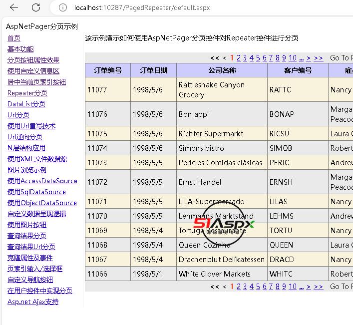Viewport: 353px width, 325px height.
Task: Open the Url分页 link
Action: click(18, 115)
